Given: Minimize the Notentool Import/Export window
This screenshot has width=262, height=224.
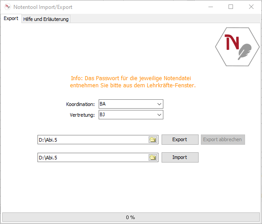Looking at the screenshot, I should pyautogui.click(x=211, y=7).
